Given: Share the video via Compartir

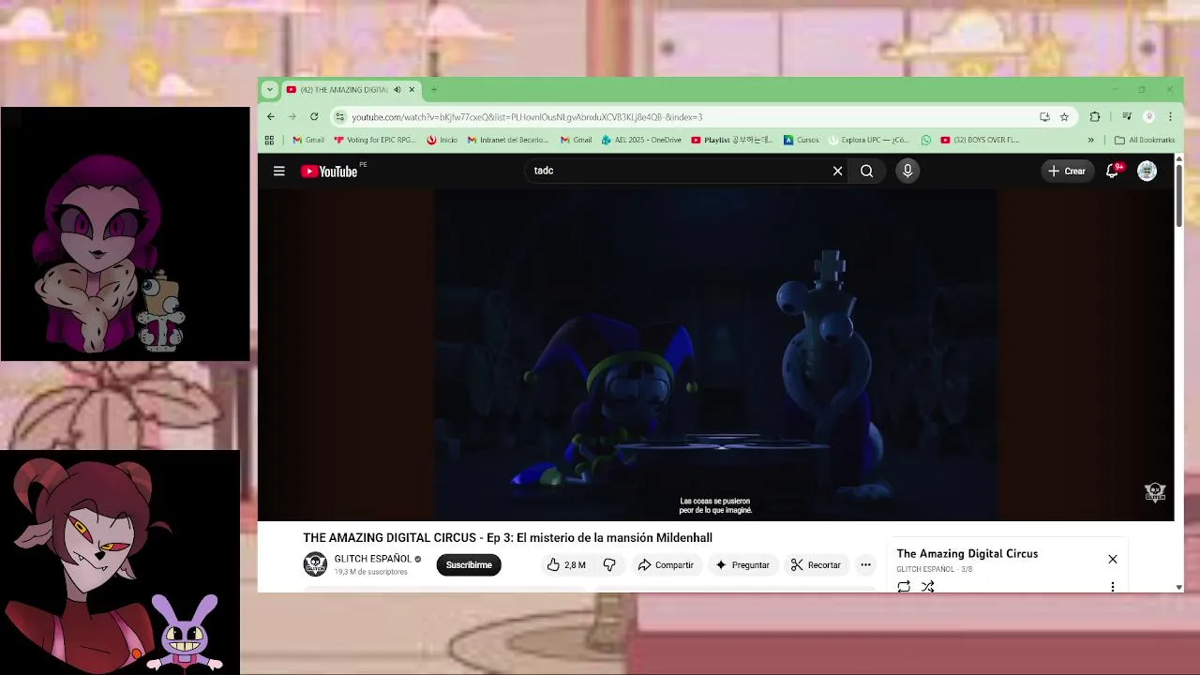Looking at the screenshot, I should [x=666, y=564].
